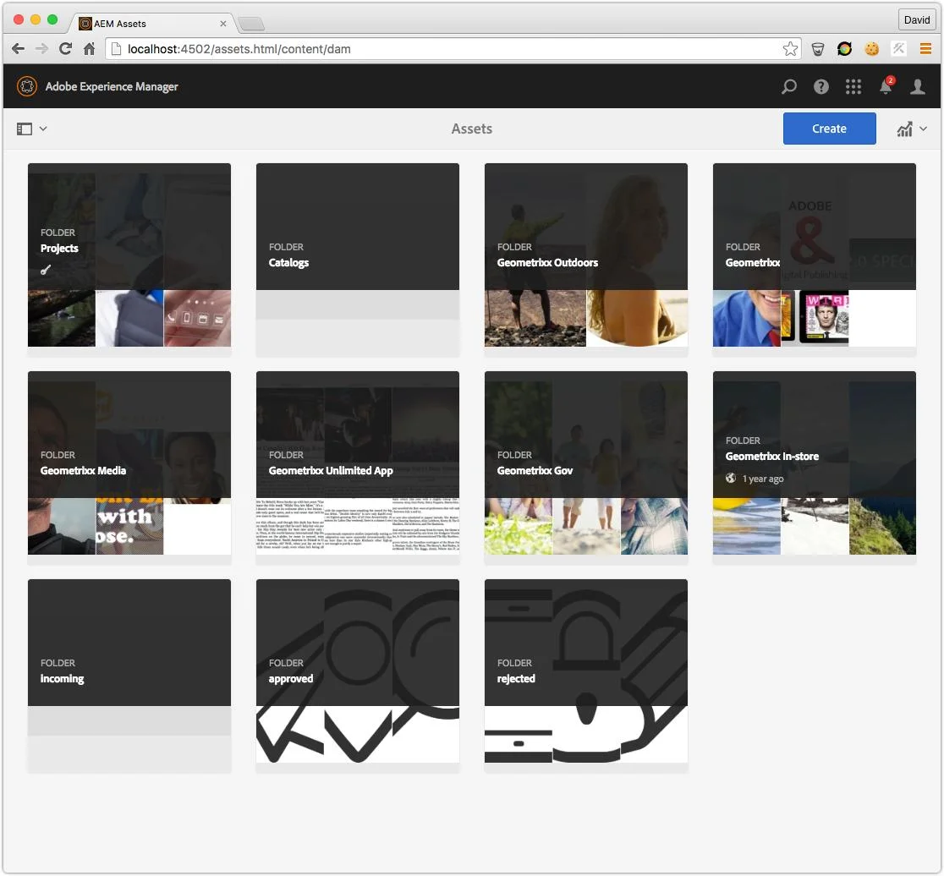Click the globe published icon on In-store
The height and width of the screenshot is (876, 944).
coord(731,479)
